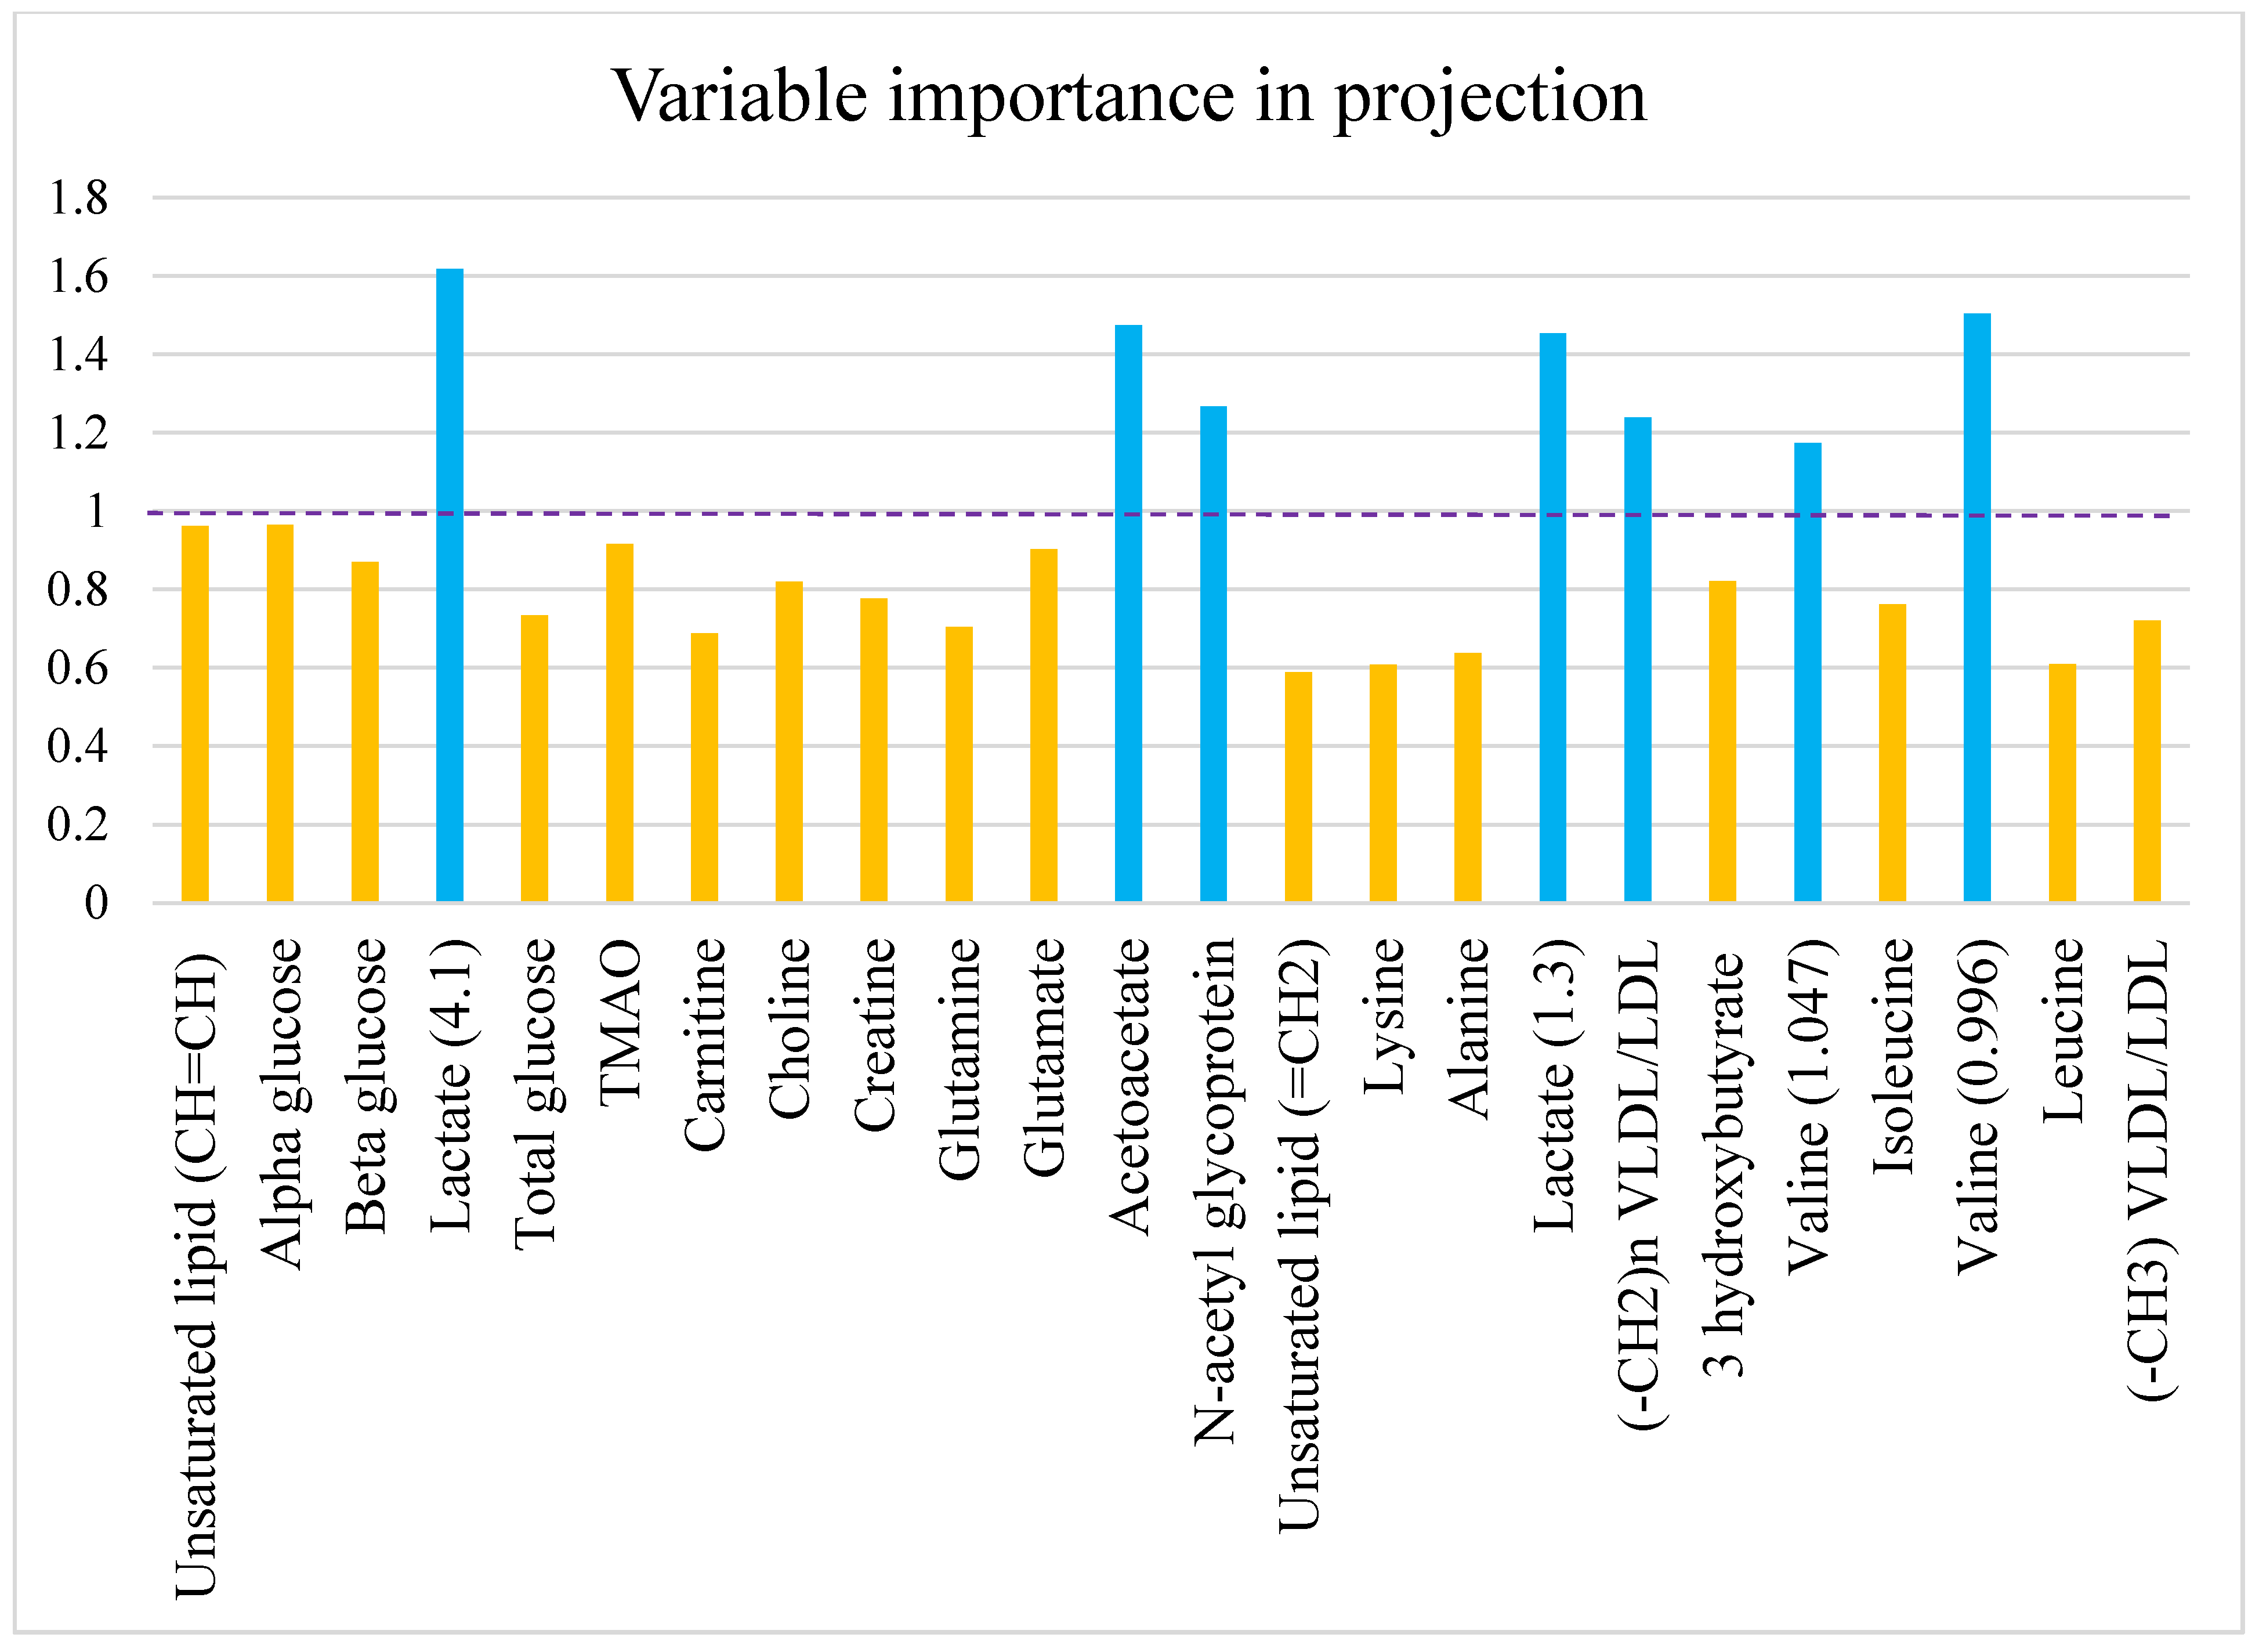Image resolution: width=2259 pixels, height=1652 pixels.
Task: Click the 1.8 y-axis tick label
Action: click(x=78, y=198)
